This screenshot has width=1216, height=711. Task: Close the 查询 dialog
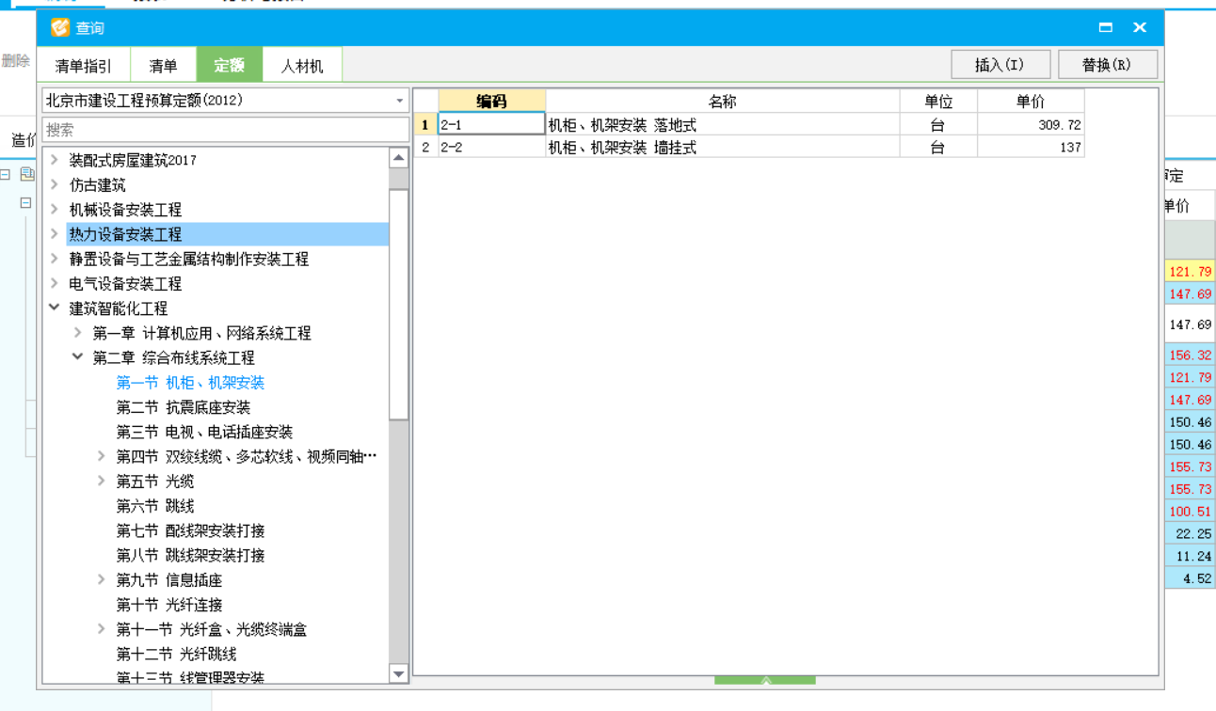click(x=1140, y=28)
